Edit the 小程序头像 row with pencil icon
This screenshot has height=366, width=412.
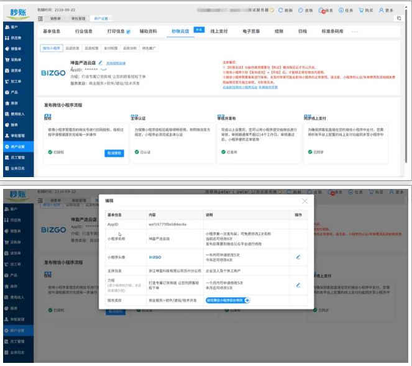click(x=298, y=256)
